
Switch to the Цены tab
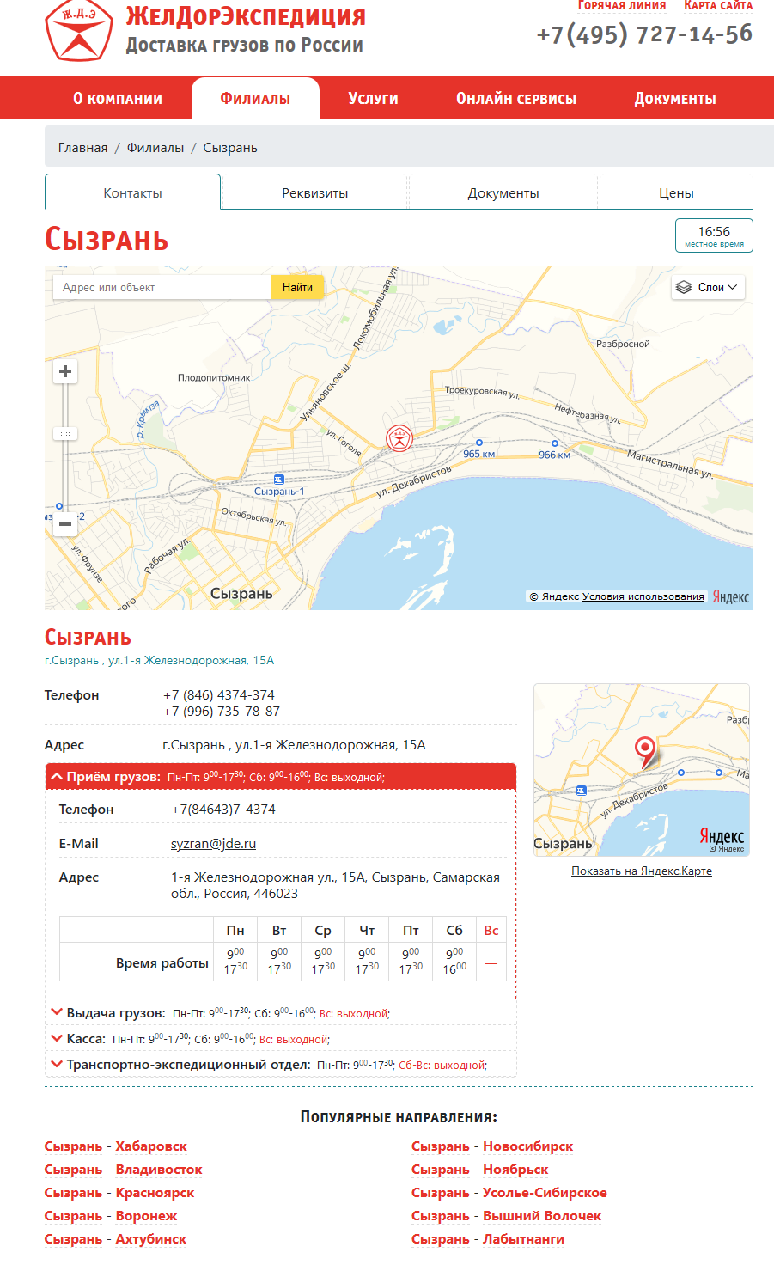[x=676, y=192]
